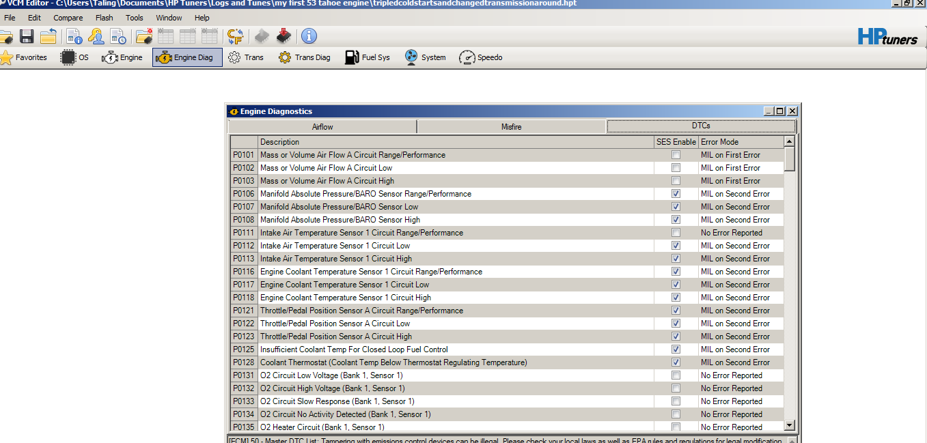Open the file history clock document icon
927x443 pixels.
point(117,36)
